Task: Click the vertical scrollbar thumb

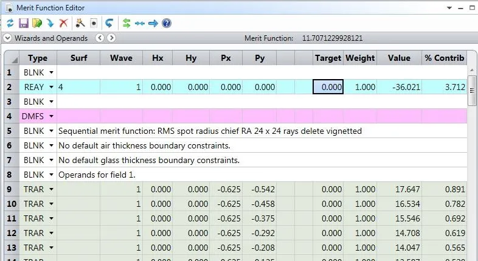Action: click(x=472, y=91)
